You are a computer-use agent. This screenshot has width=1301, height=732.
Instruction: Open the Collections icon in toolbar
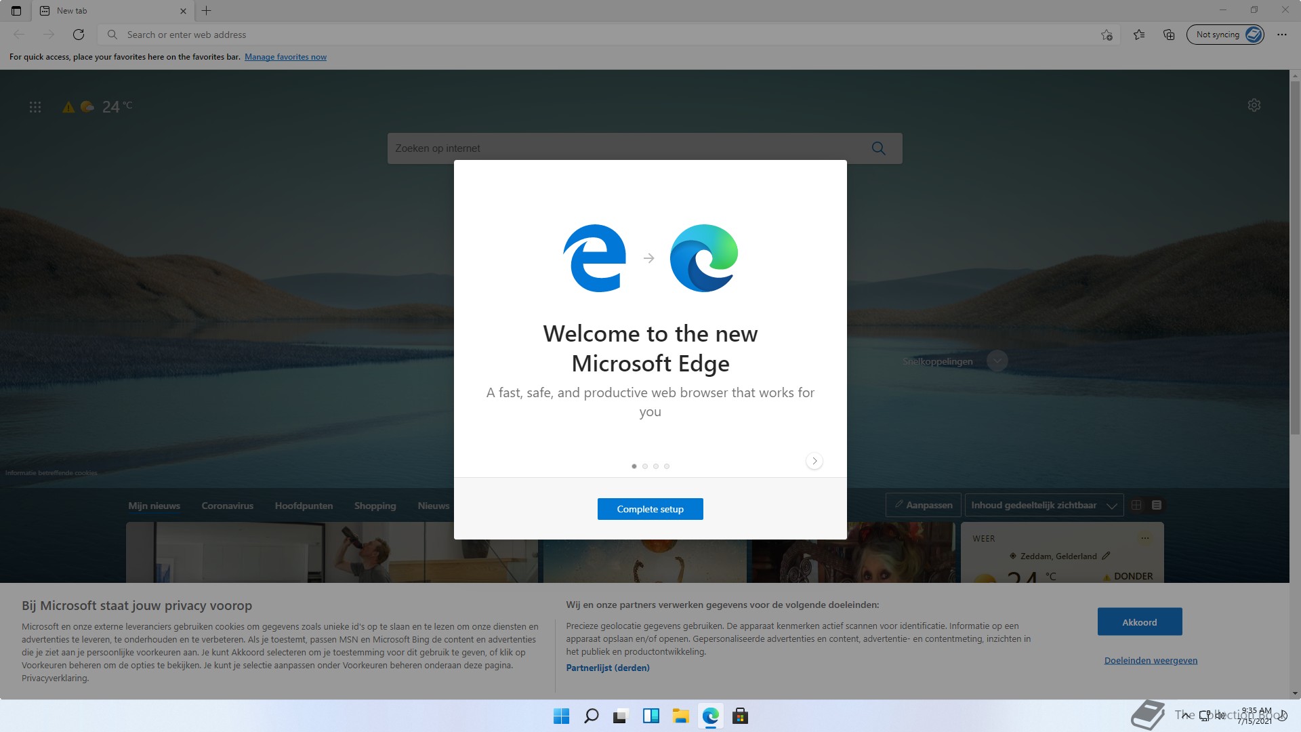click(x=1169, y=35)
